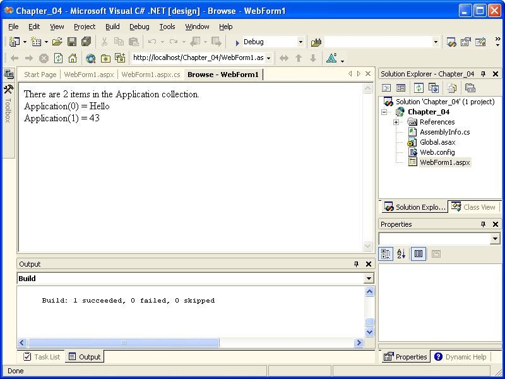Toggle Categorized view in Properties panel

click(x=386, y=254)
